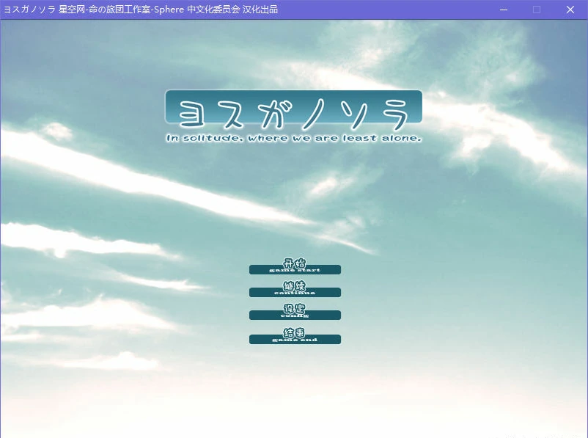The height and width of the screenshot is (438, 588).
Task: Start a new game with 开始 button
Action: [x=295, y=267]
